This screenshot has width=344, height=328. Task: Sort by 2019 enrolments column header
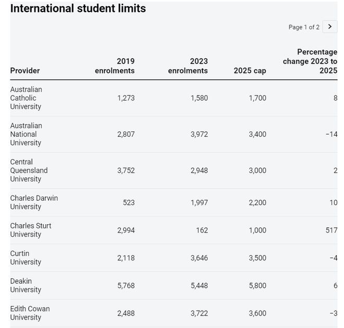coord(115,66)
